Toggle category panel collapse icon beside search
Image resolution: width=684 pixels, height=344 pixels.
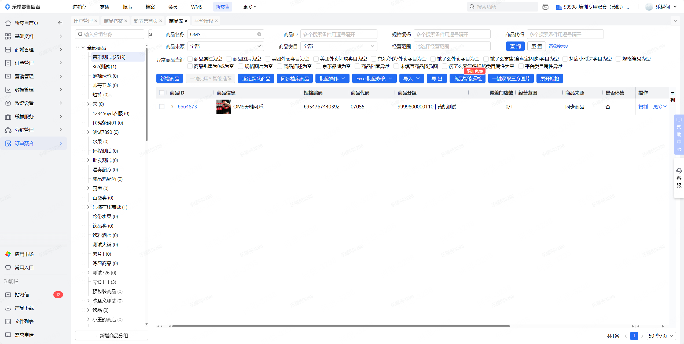(151, 34)
